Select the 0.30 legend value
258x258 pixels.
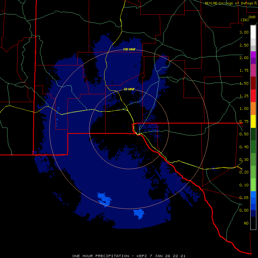(244, 160)
